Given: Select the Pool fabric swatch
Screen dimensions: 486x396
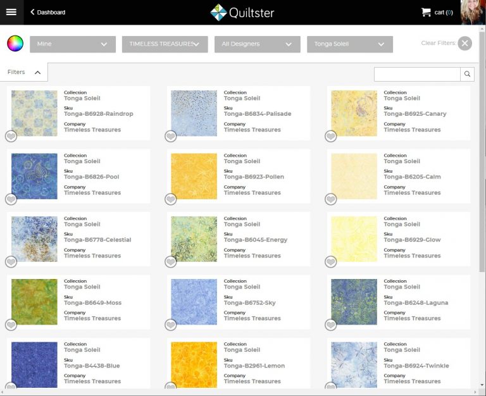Looking at the screenshot, I should click(34, 176).
